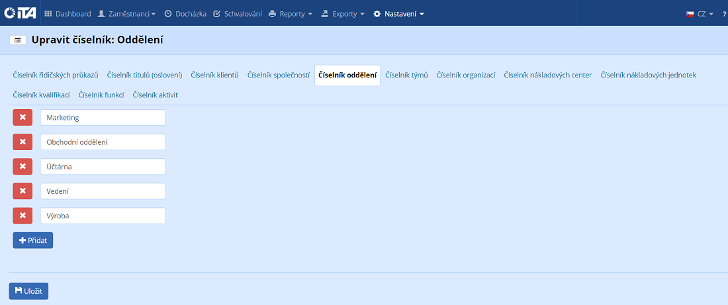Open the Reporty dropdown menu
The width and height of the screenshot is (728, 305).
tap(291, 14)
